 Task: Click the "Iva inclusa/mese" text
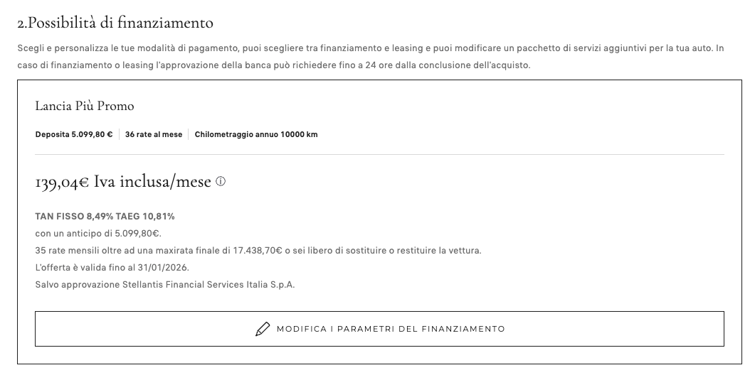[152, 183]
